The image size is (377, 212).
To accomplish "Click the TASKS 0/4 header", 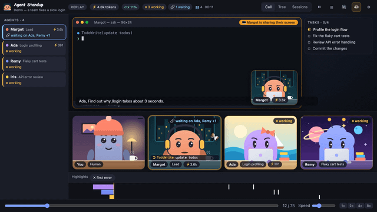I will click(x=318, y=22).
